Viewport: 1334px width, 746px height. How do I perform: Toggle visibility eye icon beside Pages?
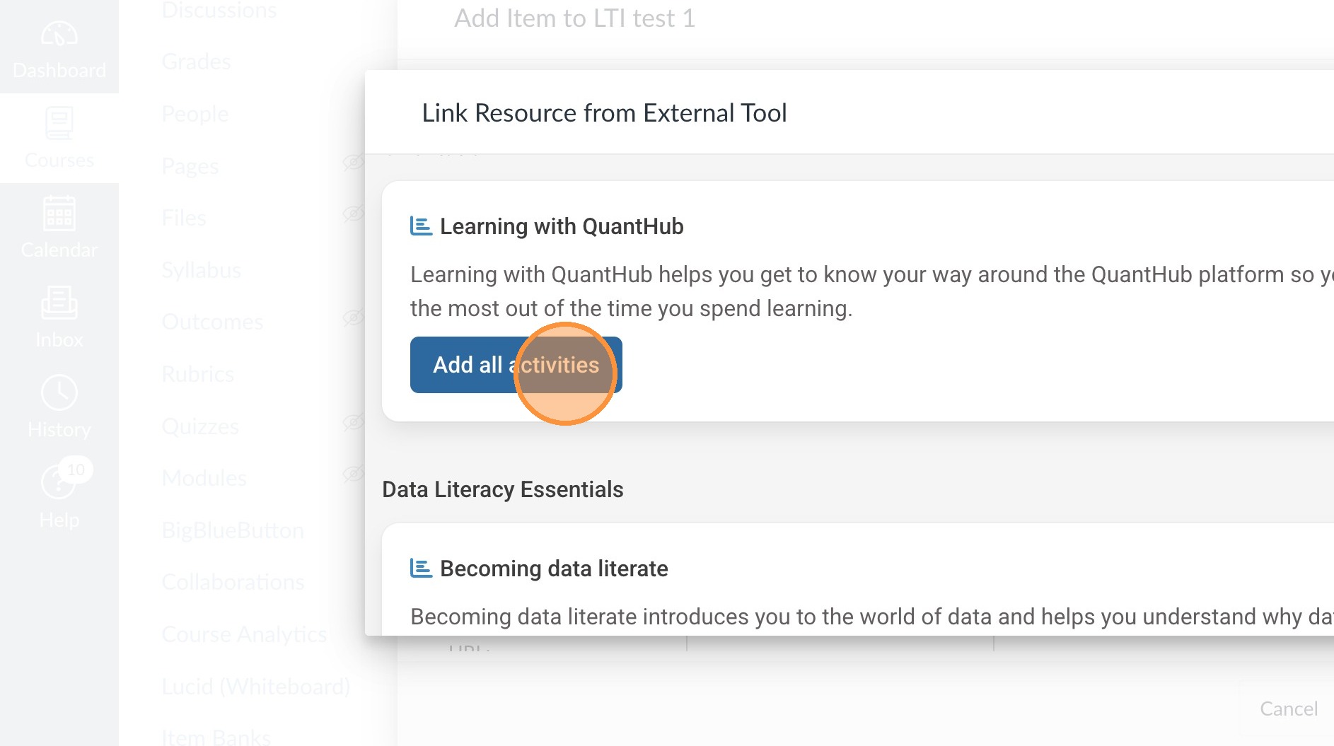pos(353,163)
